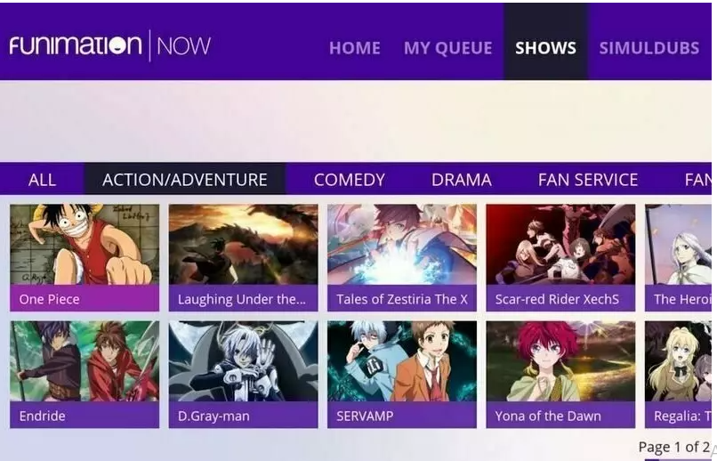Switch to the All genre tab
717x461 pixels.
click(42, 179)
